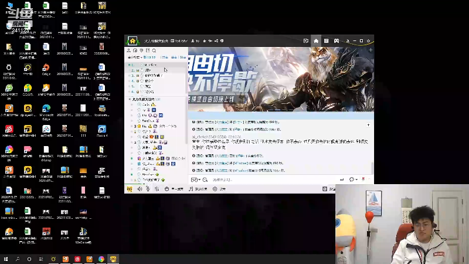Click the minimize-to-tray arrow icon
This screenshot has width=469, height=264.
point(348,41)
